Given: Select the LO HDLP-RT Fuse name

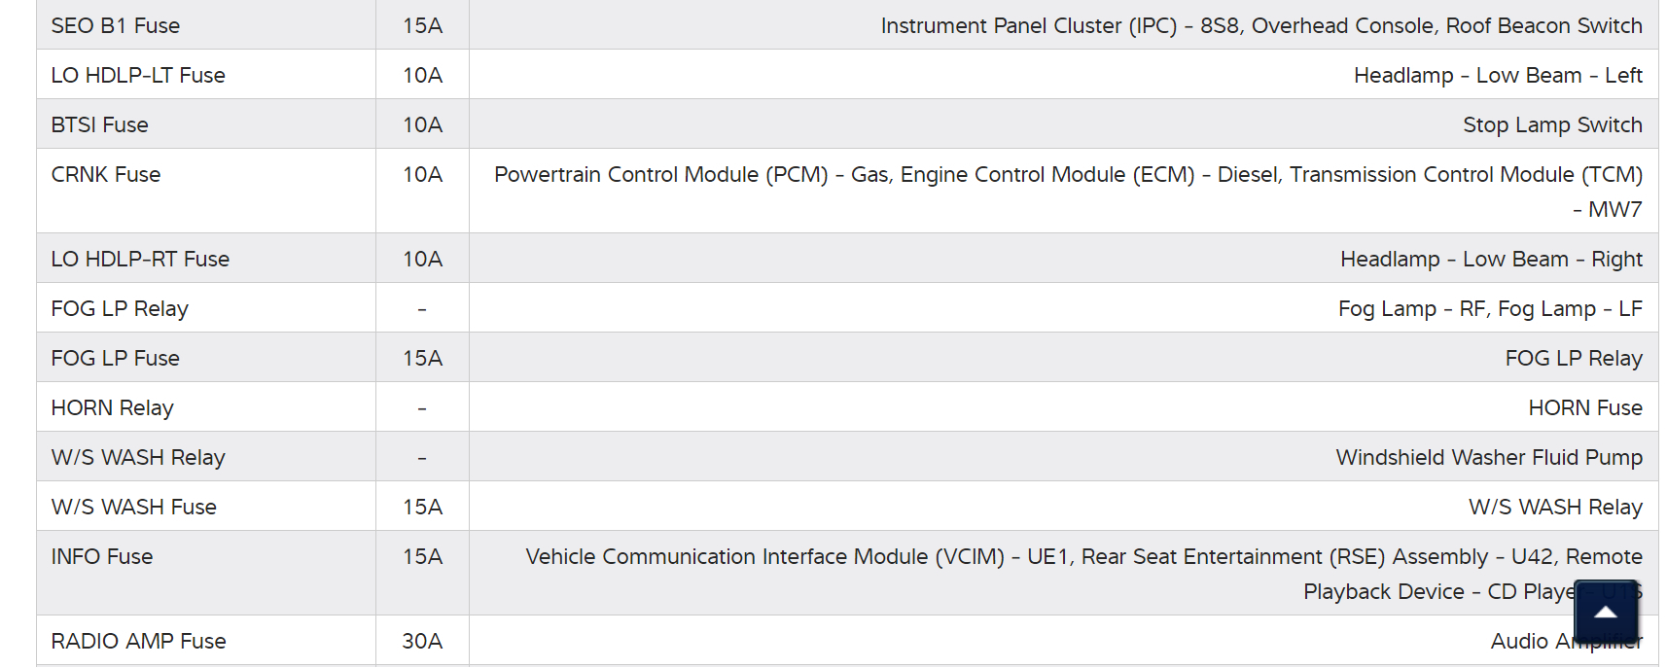Looking at the screenshot, I should tap(140, 260).
